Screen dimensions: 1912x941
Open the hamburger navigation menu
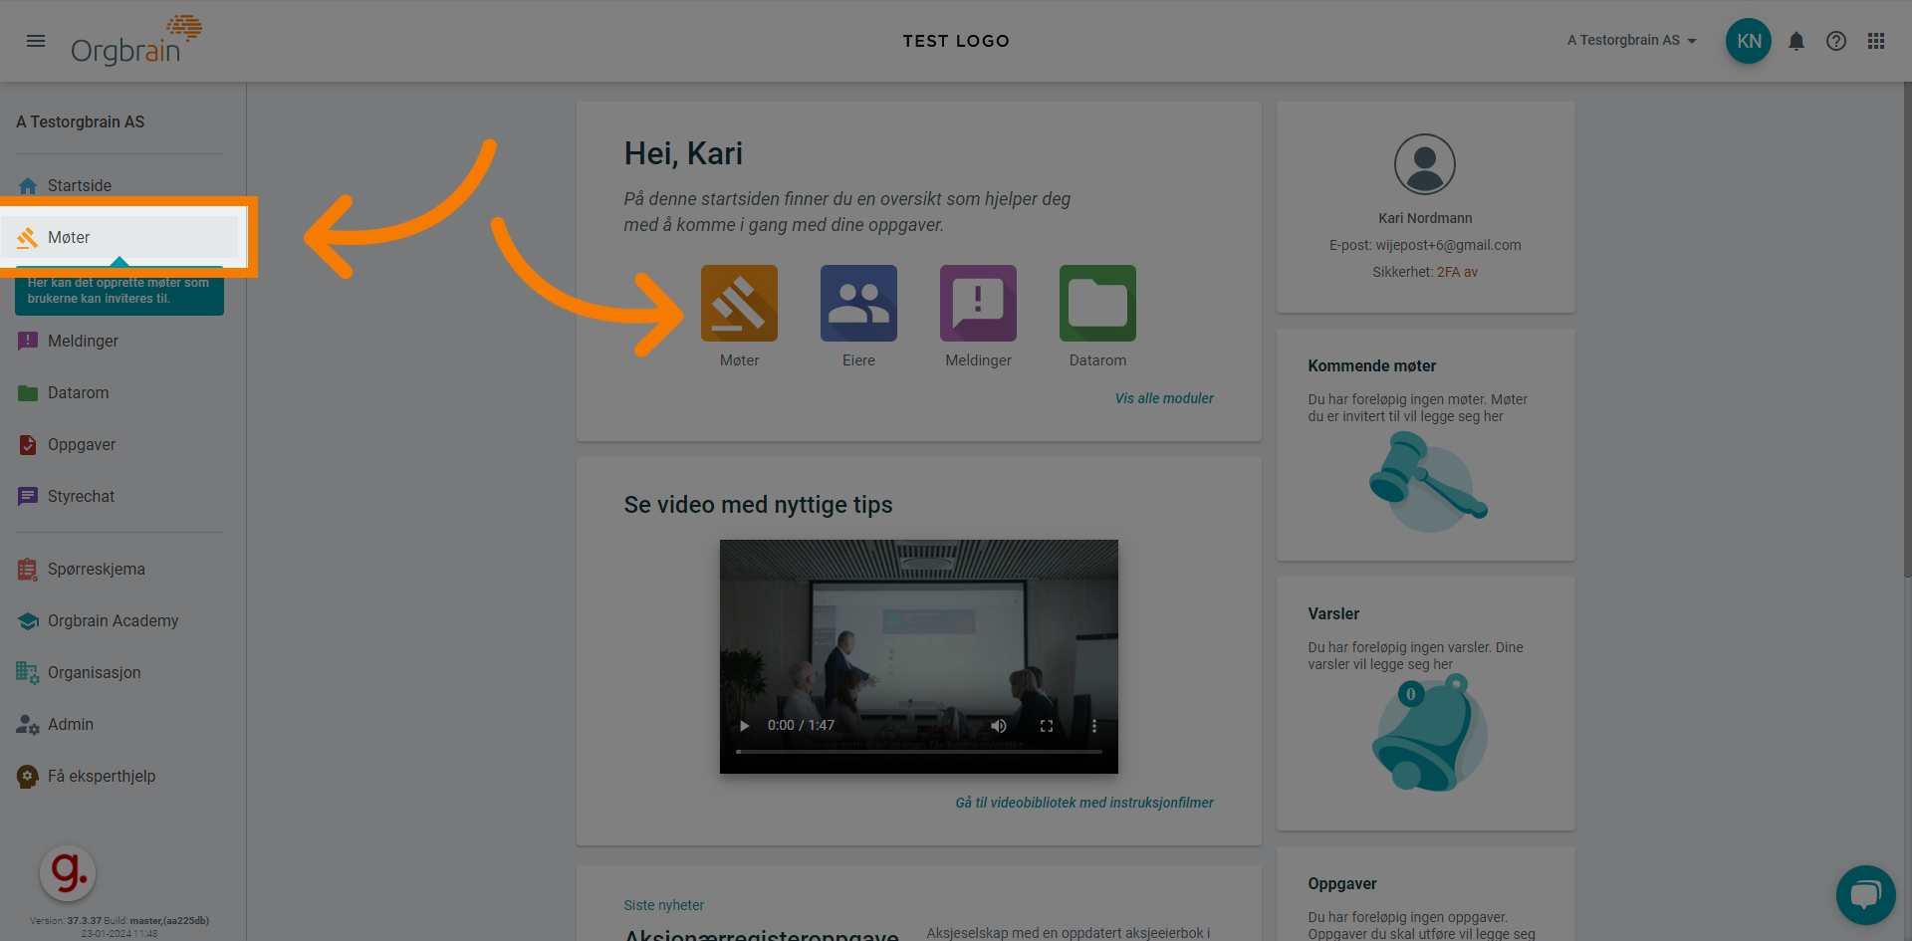(36, 41)
